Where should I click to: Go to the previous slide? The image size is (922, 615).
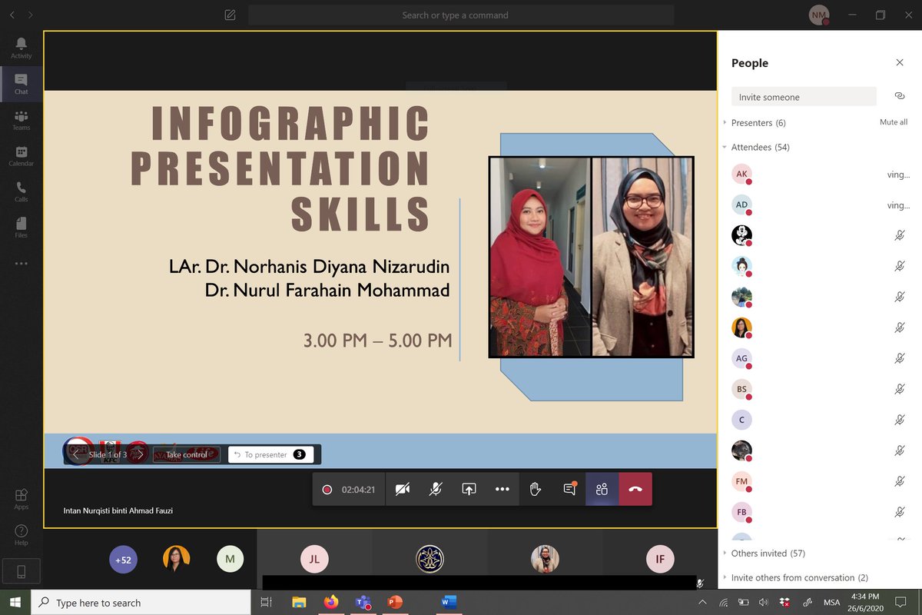pos(76,454)
